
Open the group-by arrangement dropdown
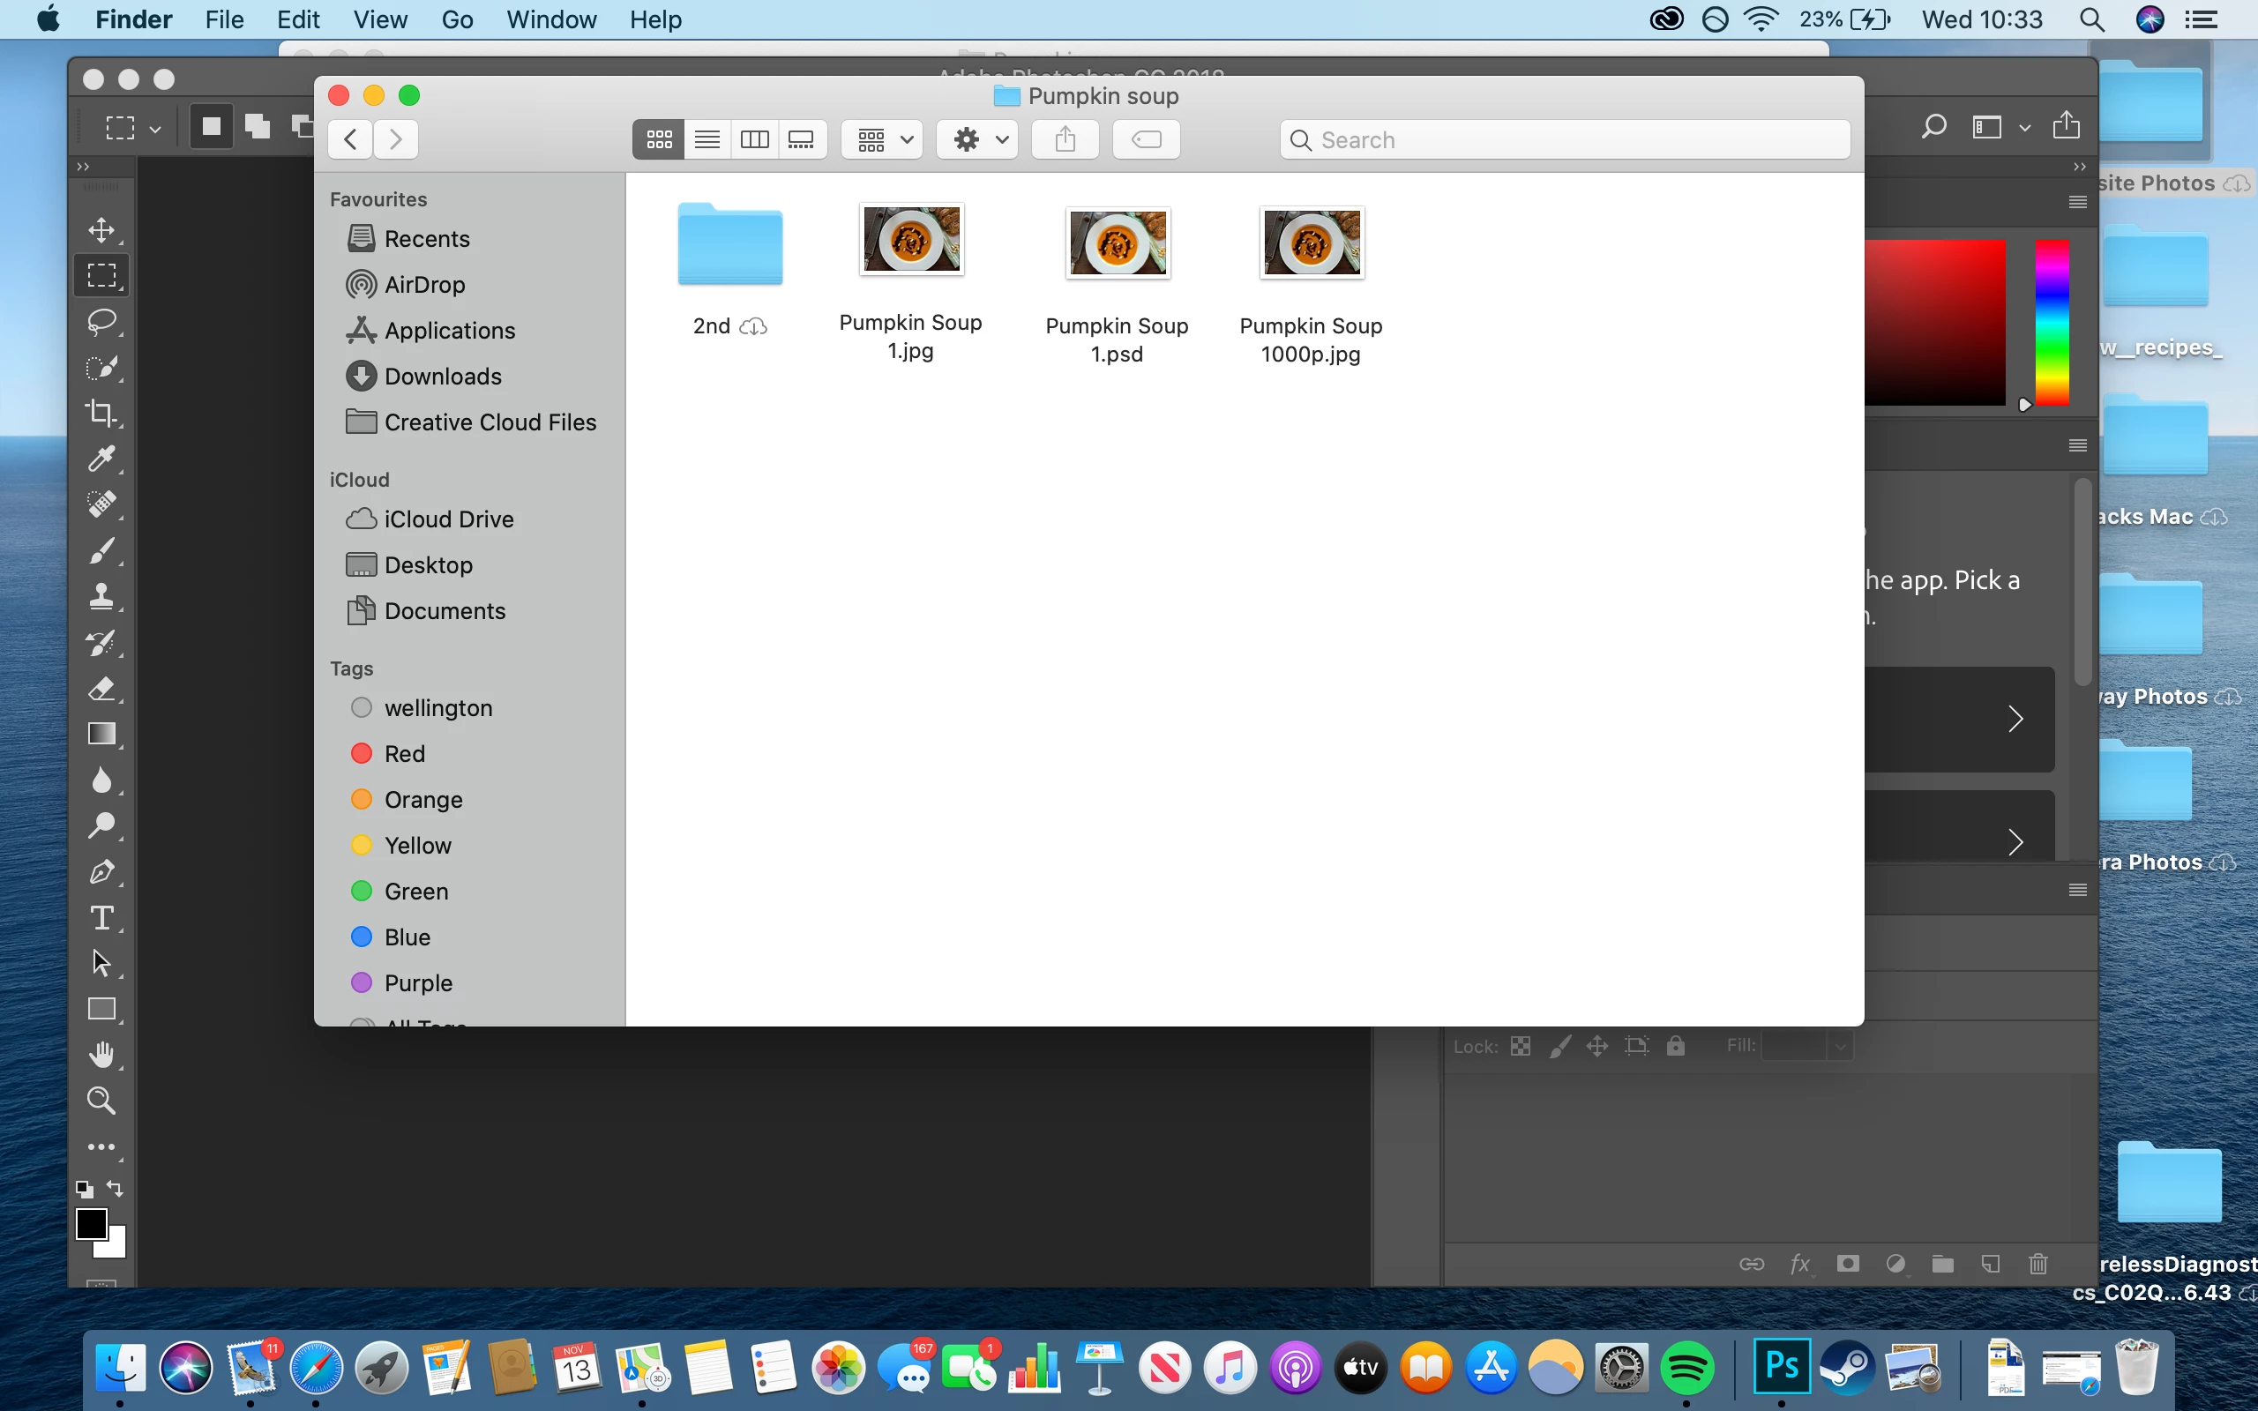pos(882,140)
